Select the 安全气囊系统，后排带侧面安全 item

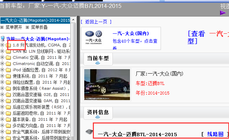tap(41, 138)
